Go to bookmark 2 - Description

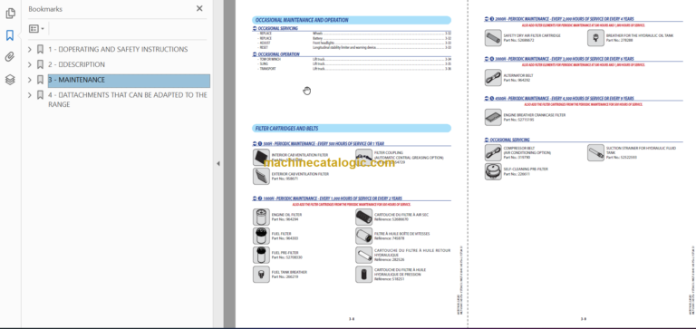(x=77, y=64)
